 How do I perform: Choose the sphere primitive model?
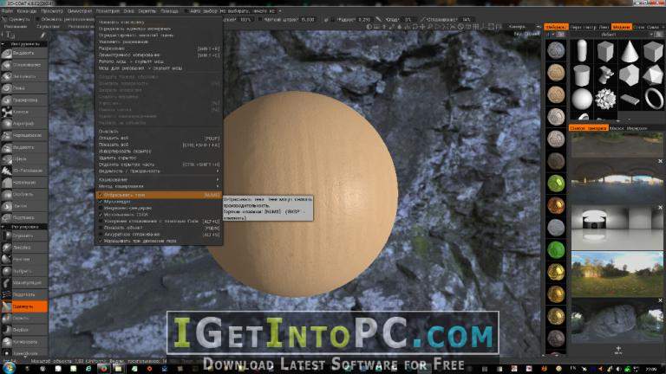pos(582,99)
